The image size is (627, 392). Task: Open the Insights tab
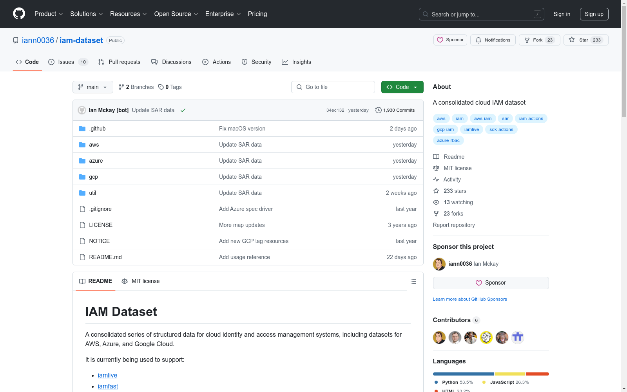click(296, 62)
